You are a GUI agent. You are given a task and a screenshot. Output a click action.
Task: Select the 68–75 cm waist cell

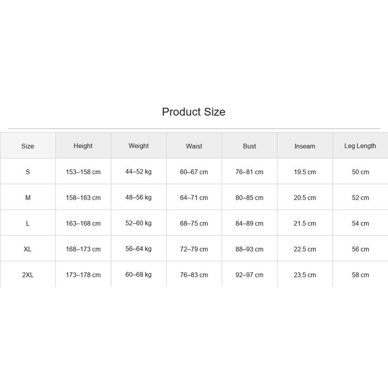pyautogui.click(x=194, y=223)
